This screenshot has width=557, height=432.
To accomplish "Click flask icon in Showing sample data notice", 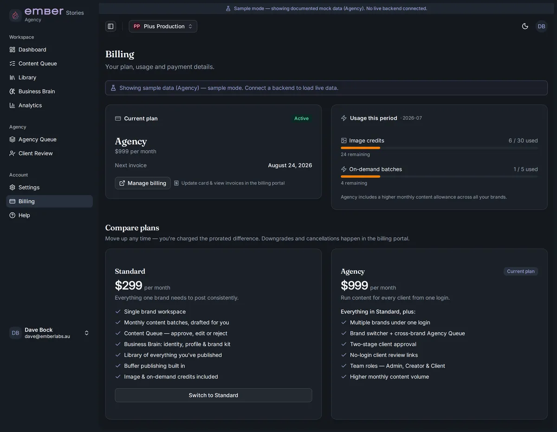I will point(113,88).
